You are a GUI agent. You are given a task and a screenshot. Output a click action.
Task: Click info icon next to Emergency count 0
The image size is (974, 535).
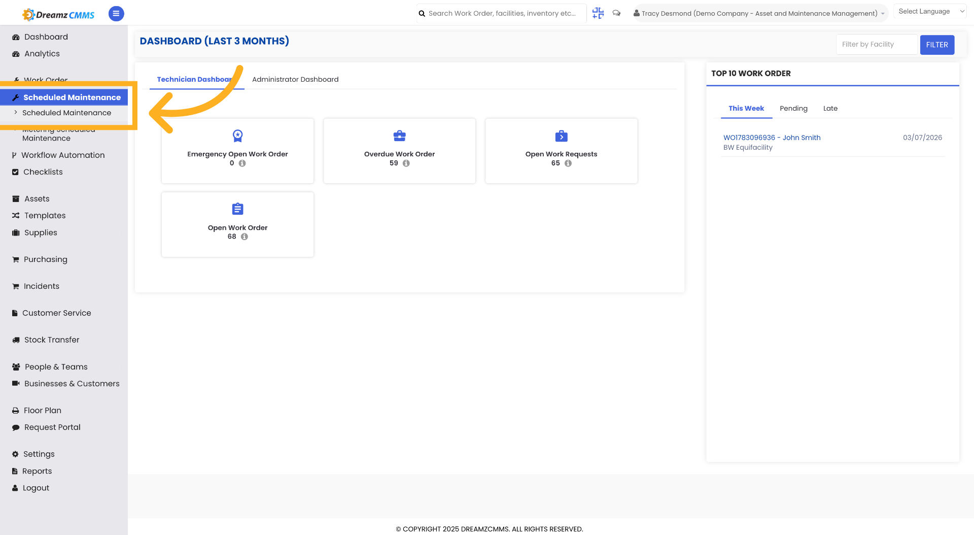pyautogui.click(x=242, y=163)
